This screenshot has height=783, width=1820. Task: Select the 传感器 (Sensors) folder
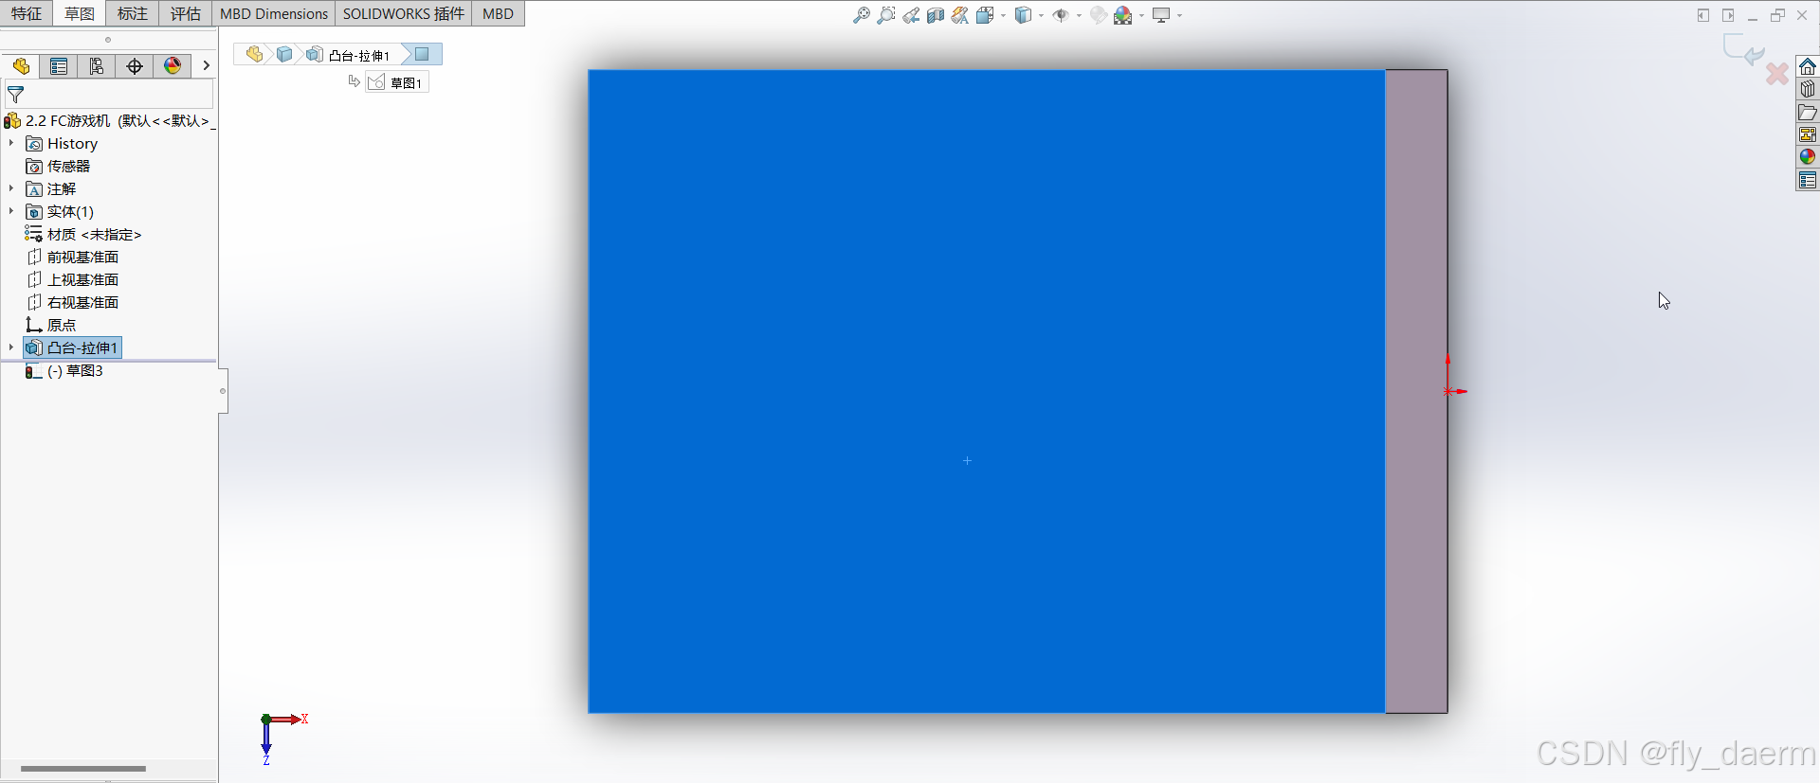coord(58,167)
